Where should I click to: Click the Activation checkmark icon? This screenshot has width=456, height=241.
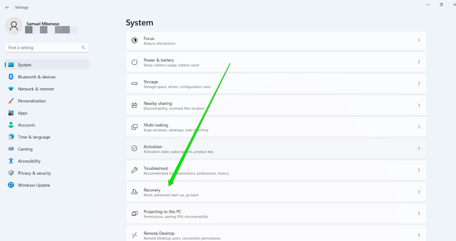pyautogui.click(x=135, y=148)
